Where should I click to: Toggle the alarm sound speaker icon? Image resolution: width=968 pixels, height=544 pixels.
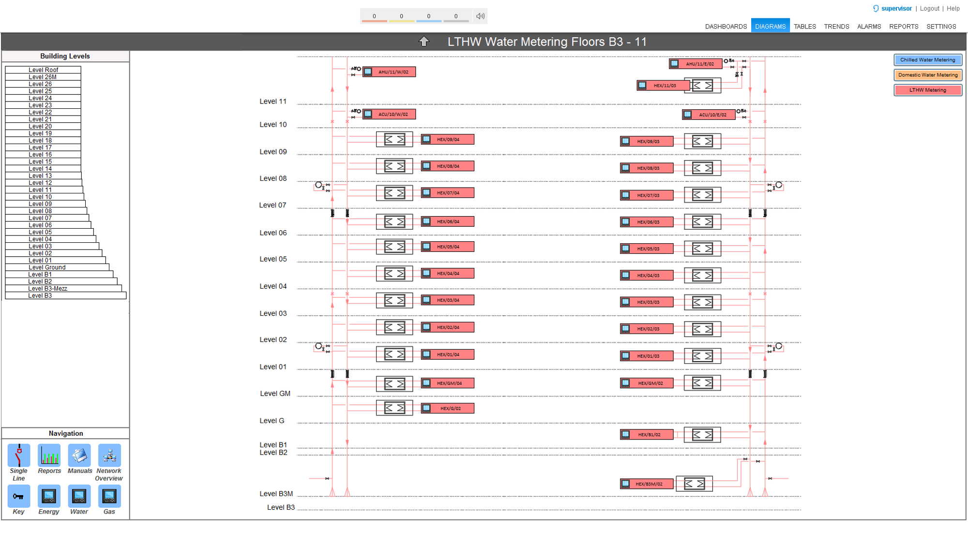point(480,16)
